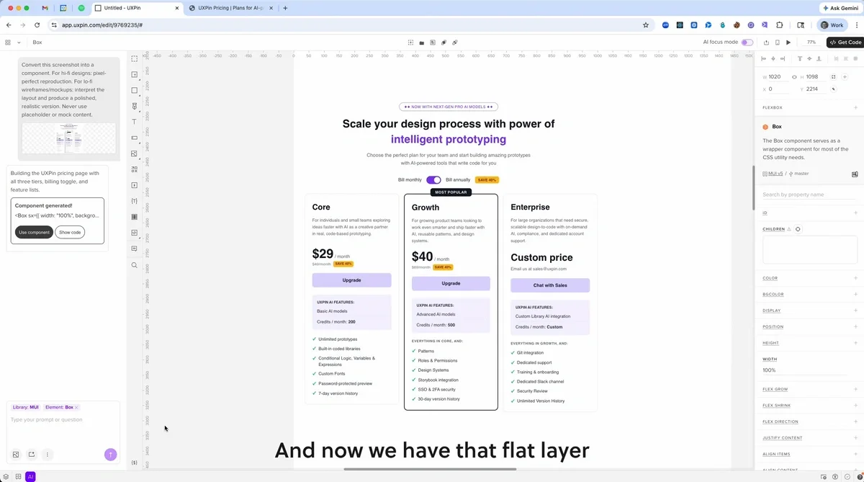The height and width of the screenshot is (482, 864).
Task: Click the Get Code button
Action: [x=845, y=43]
